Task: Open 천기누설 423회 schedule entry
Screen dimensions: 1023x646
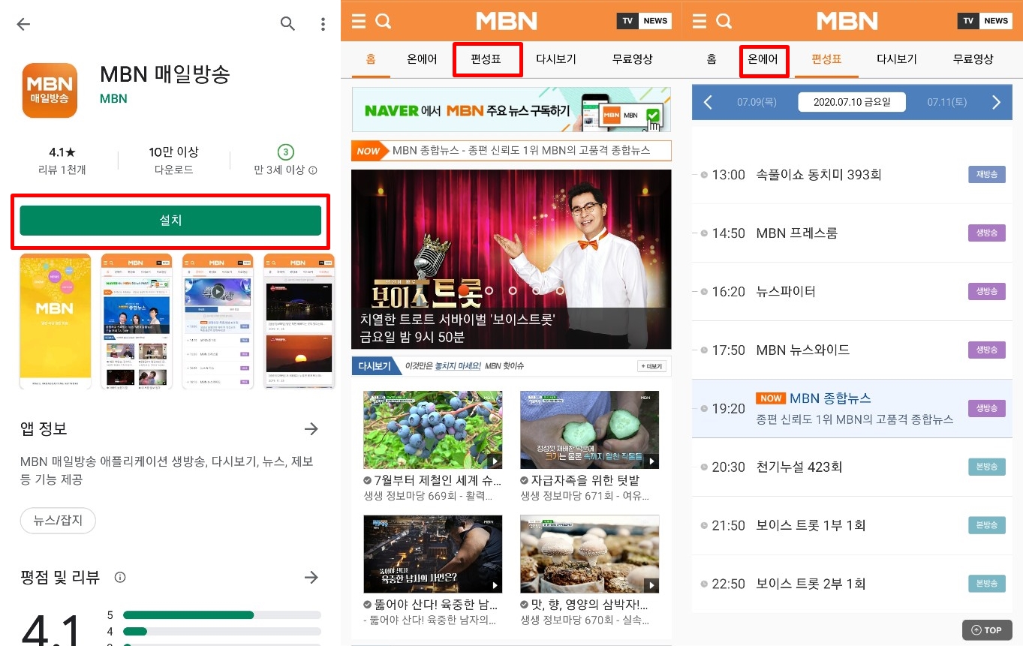Action: tap(852, 467)
